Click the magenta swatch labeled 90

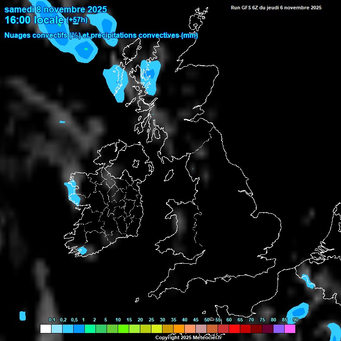(290, 329)
